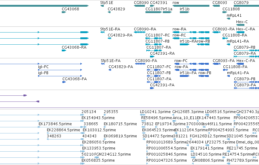Viewport: 259px width, 165px height.
Task: Click the EK069819.5prime EST label
Action: [x=120, y=136]
